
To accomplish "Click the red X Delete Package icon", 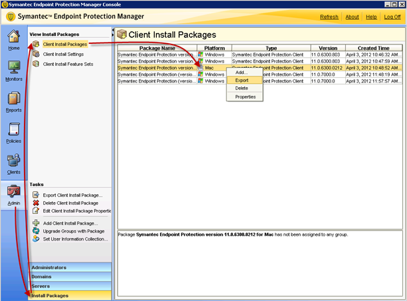I will (36, 203).
